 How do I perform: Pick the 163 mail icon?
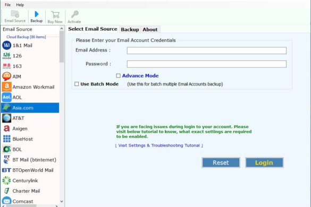point(6,66)
